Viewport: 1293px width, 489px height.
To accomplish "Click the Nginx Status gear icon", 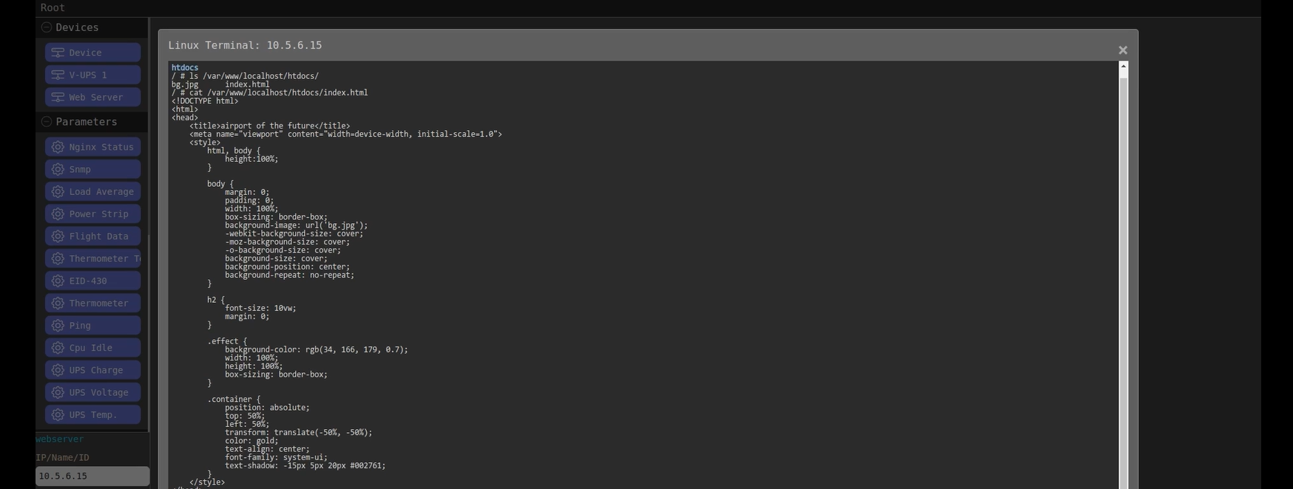I will (x=58, y=147).
